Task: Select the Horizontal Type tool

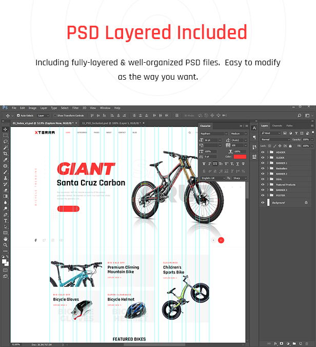Action: tap(5, 221)
